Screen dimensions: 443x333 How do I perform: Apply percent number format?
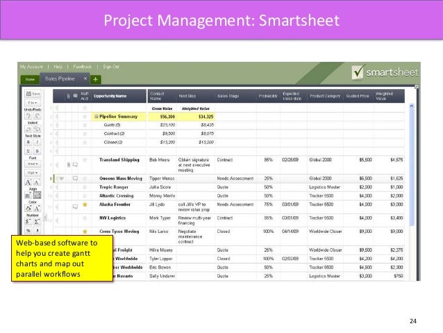(28, 231)
